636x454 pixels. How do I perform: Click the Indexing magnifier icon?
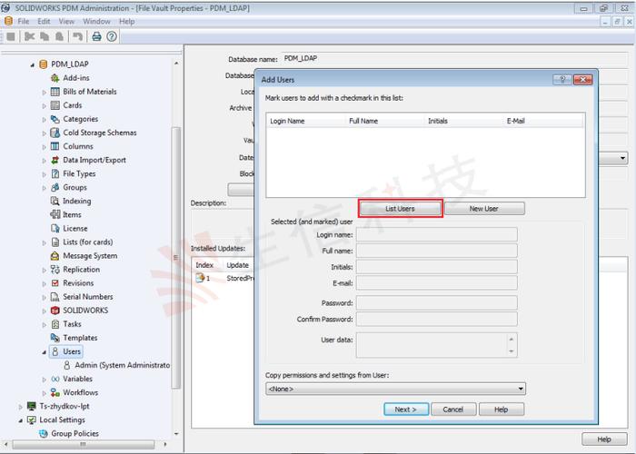pyautogui.click(x=55, y=202)
